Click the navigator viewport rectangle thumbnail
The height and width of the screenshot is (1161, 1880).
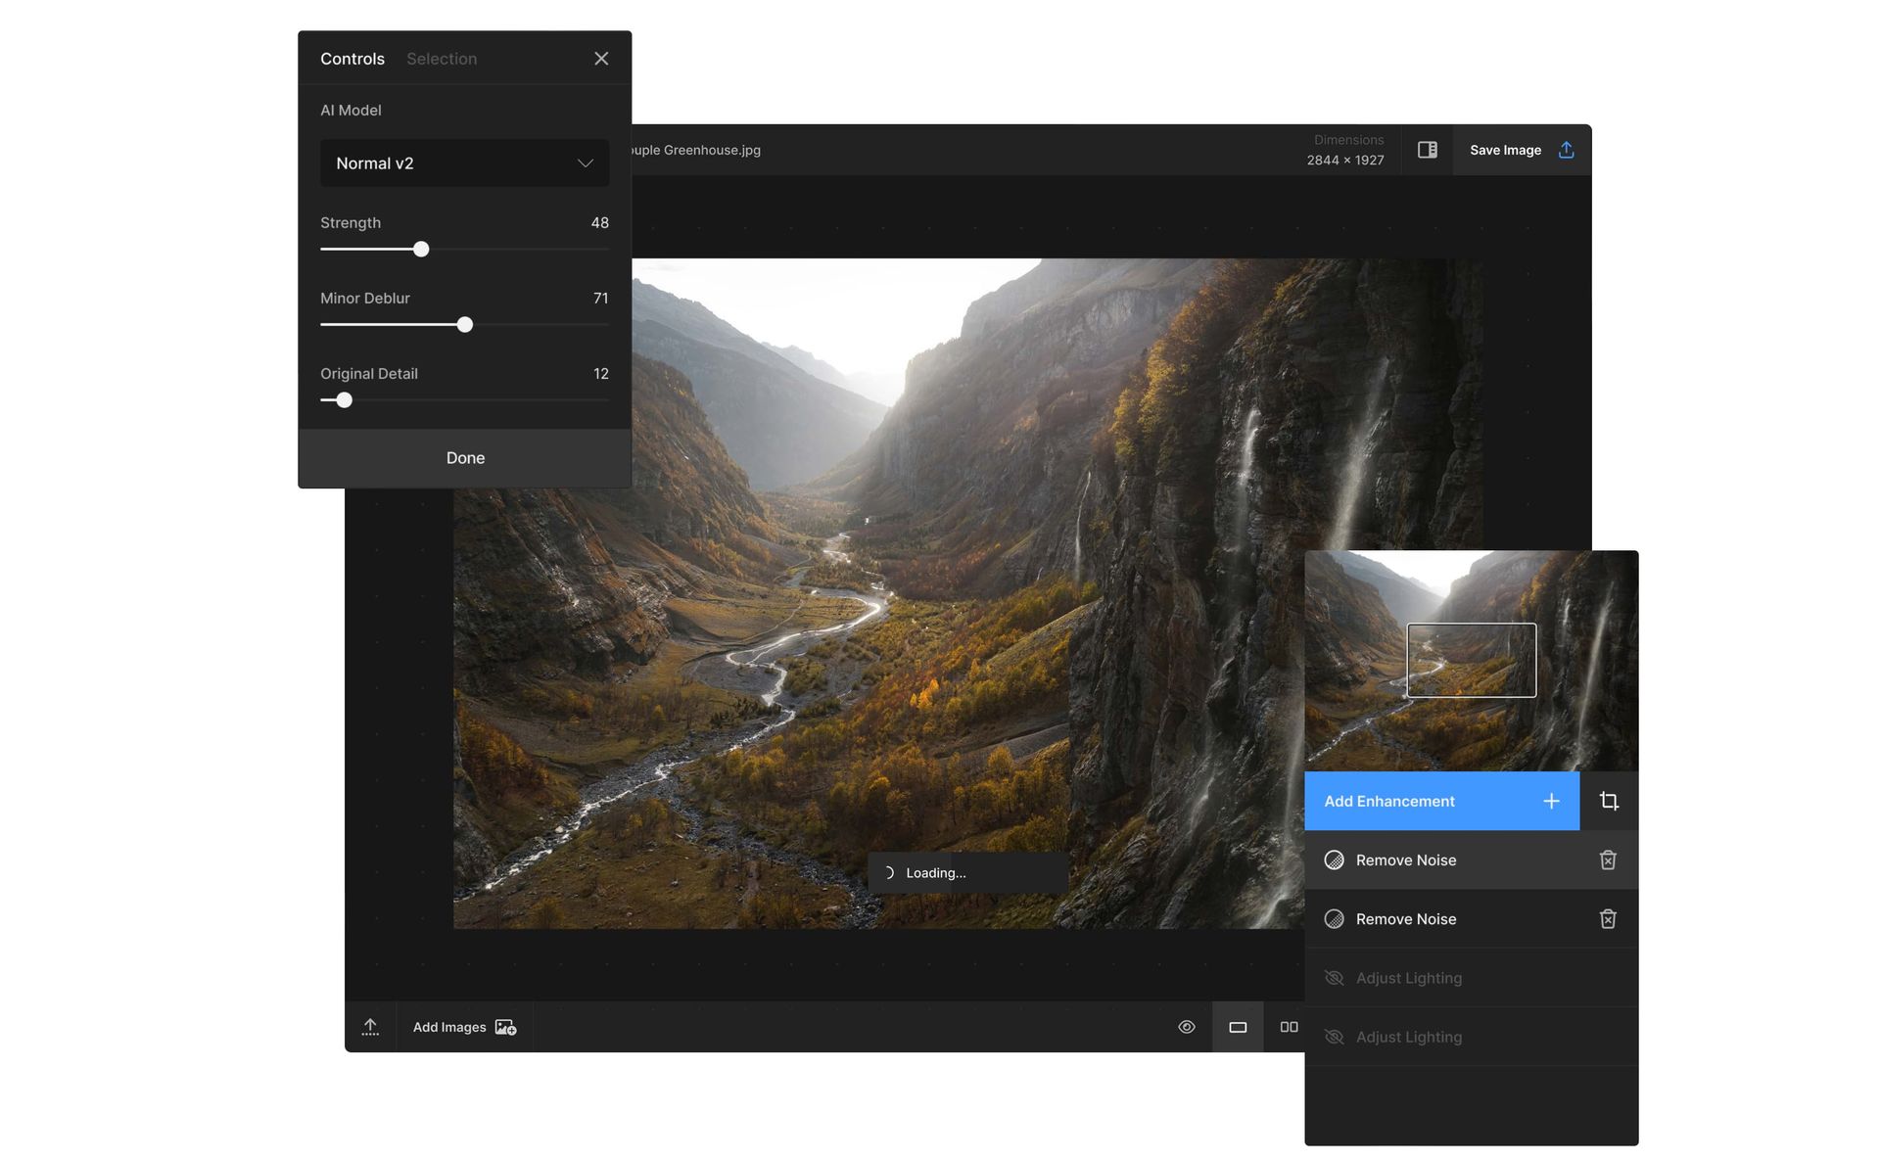[1471, 660]
